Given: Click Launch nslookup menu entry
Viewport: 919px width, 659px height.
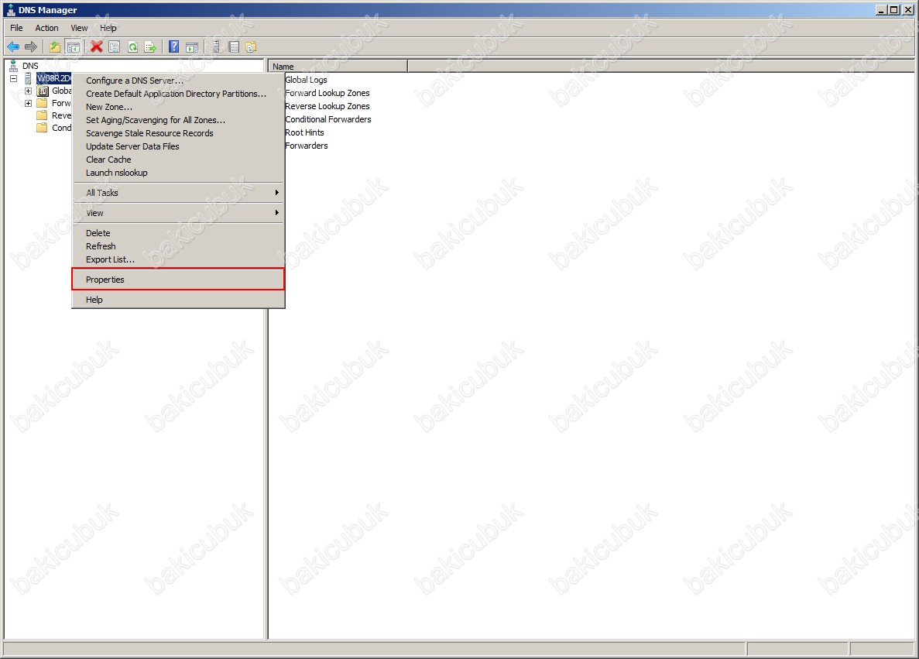Looking at the screenshot, I should (x=116, y=173).
